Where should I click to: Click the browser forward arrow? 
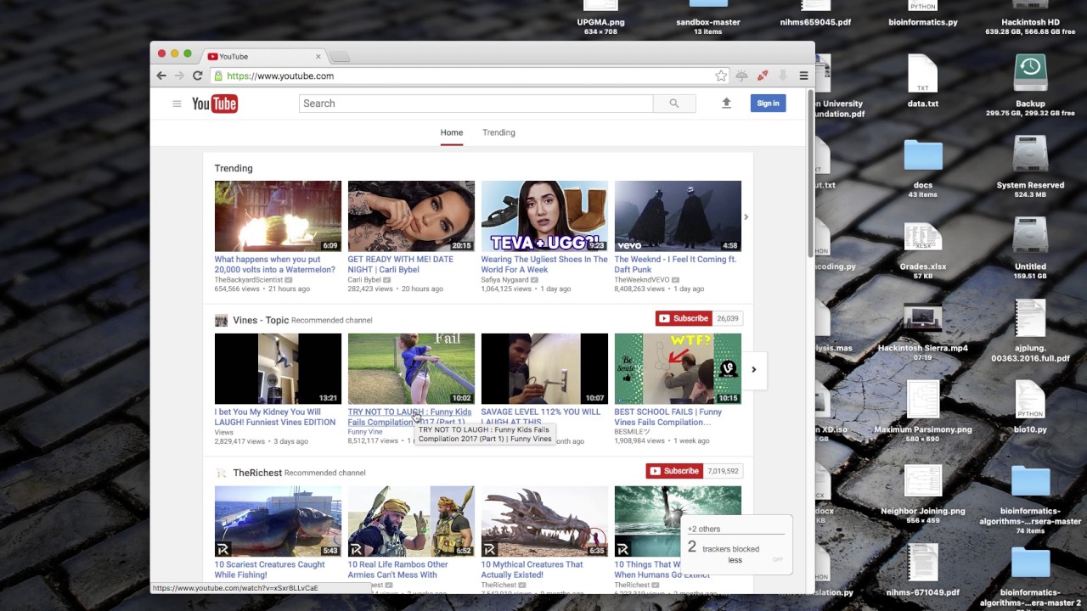(179, 76)
